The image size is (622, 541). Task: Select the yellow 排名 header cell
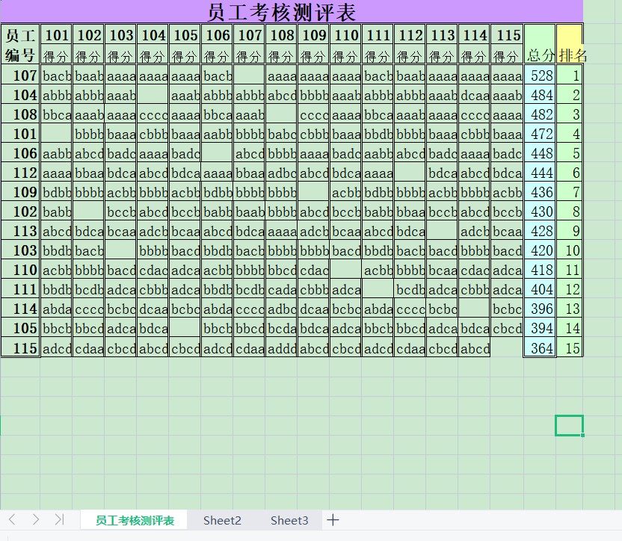click(x=570, y=45)
